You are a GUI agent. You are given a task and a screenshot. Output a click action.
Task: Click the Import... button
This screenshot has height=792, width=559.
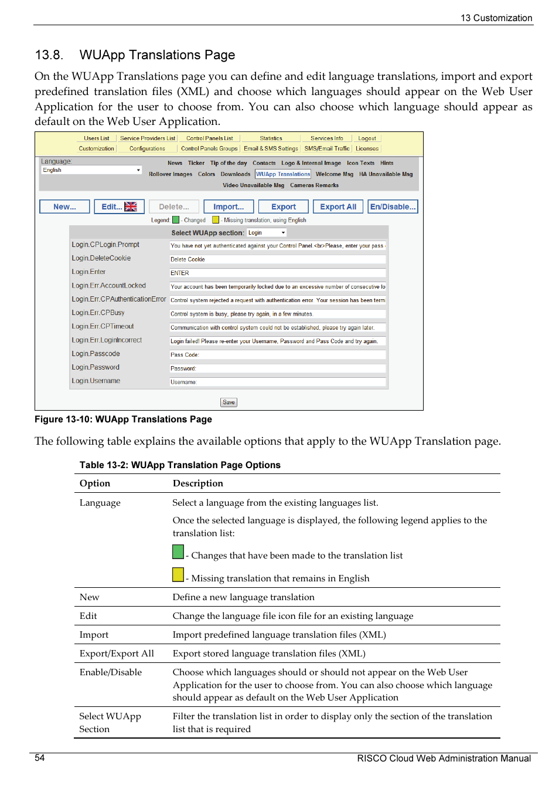(229, 207)
